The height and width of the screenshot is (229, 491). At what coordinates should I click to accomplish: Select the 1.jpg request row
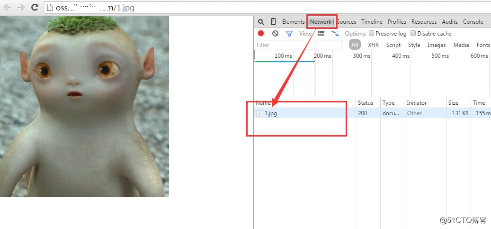[372, 113]
